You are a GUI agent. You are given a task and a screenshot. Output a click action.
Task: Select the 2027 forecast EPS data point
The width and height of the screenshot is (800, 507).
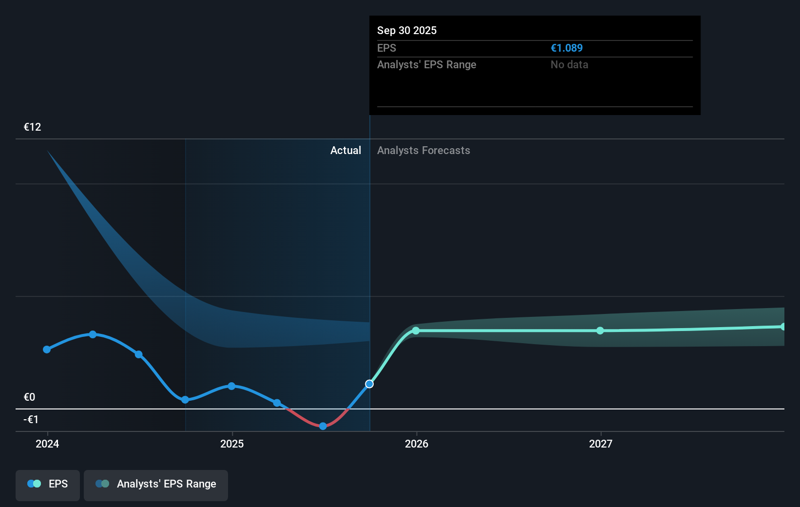(600, 331)
